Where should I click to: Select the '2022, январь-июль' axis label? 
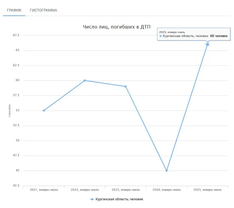pos(85,190)
